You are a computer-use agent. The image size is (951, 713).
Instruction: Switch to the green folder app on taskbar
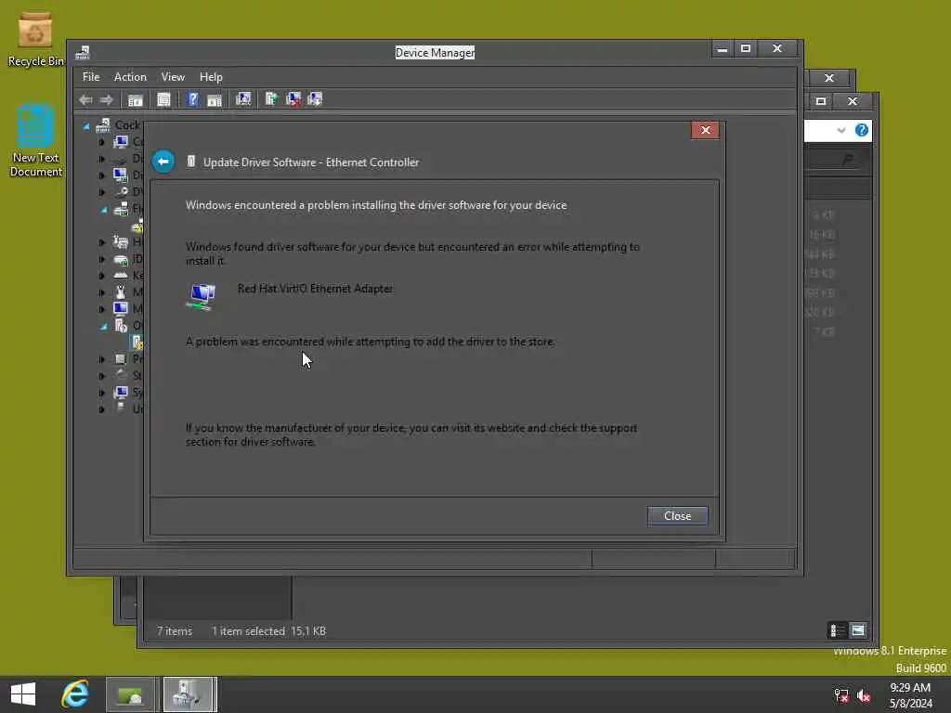click(130, 694)
